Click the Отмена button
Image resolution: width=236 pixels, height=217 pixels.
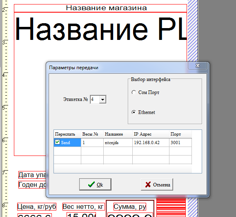click(157, 184)
